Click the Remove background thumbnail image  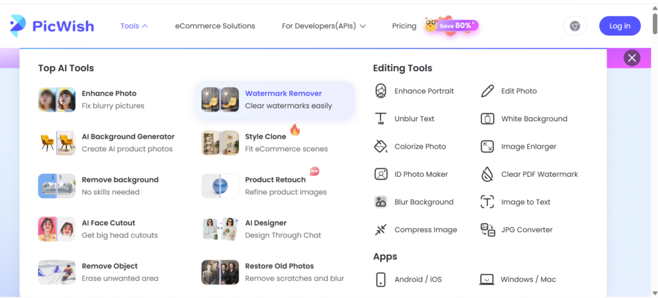coord(57,186)
